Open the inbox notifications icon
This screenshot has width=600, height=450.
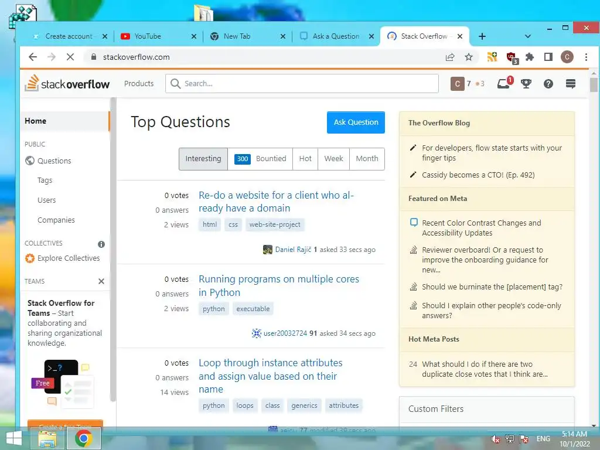pos(503,83)
